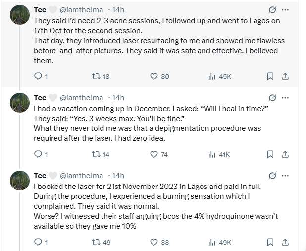Repost the tweet with 18 reposts
Image resolution: width=306 pixels, height=251 pixels.
coord(96,76)
